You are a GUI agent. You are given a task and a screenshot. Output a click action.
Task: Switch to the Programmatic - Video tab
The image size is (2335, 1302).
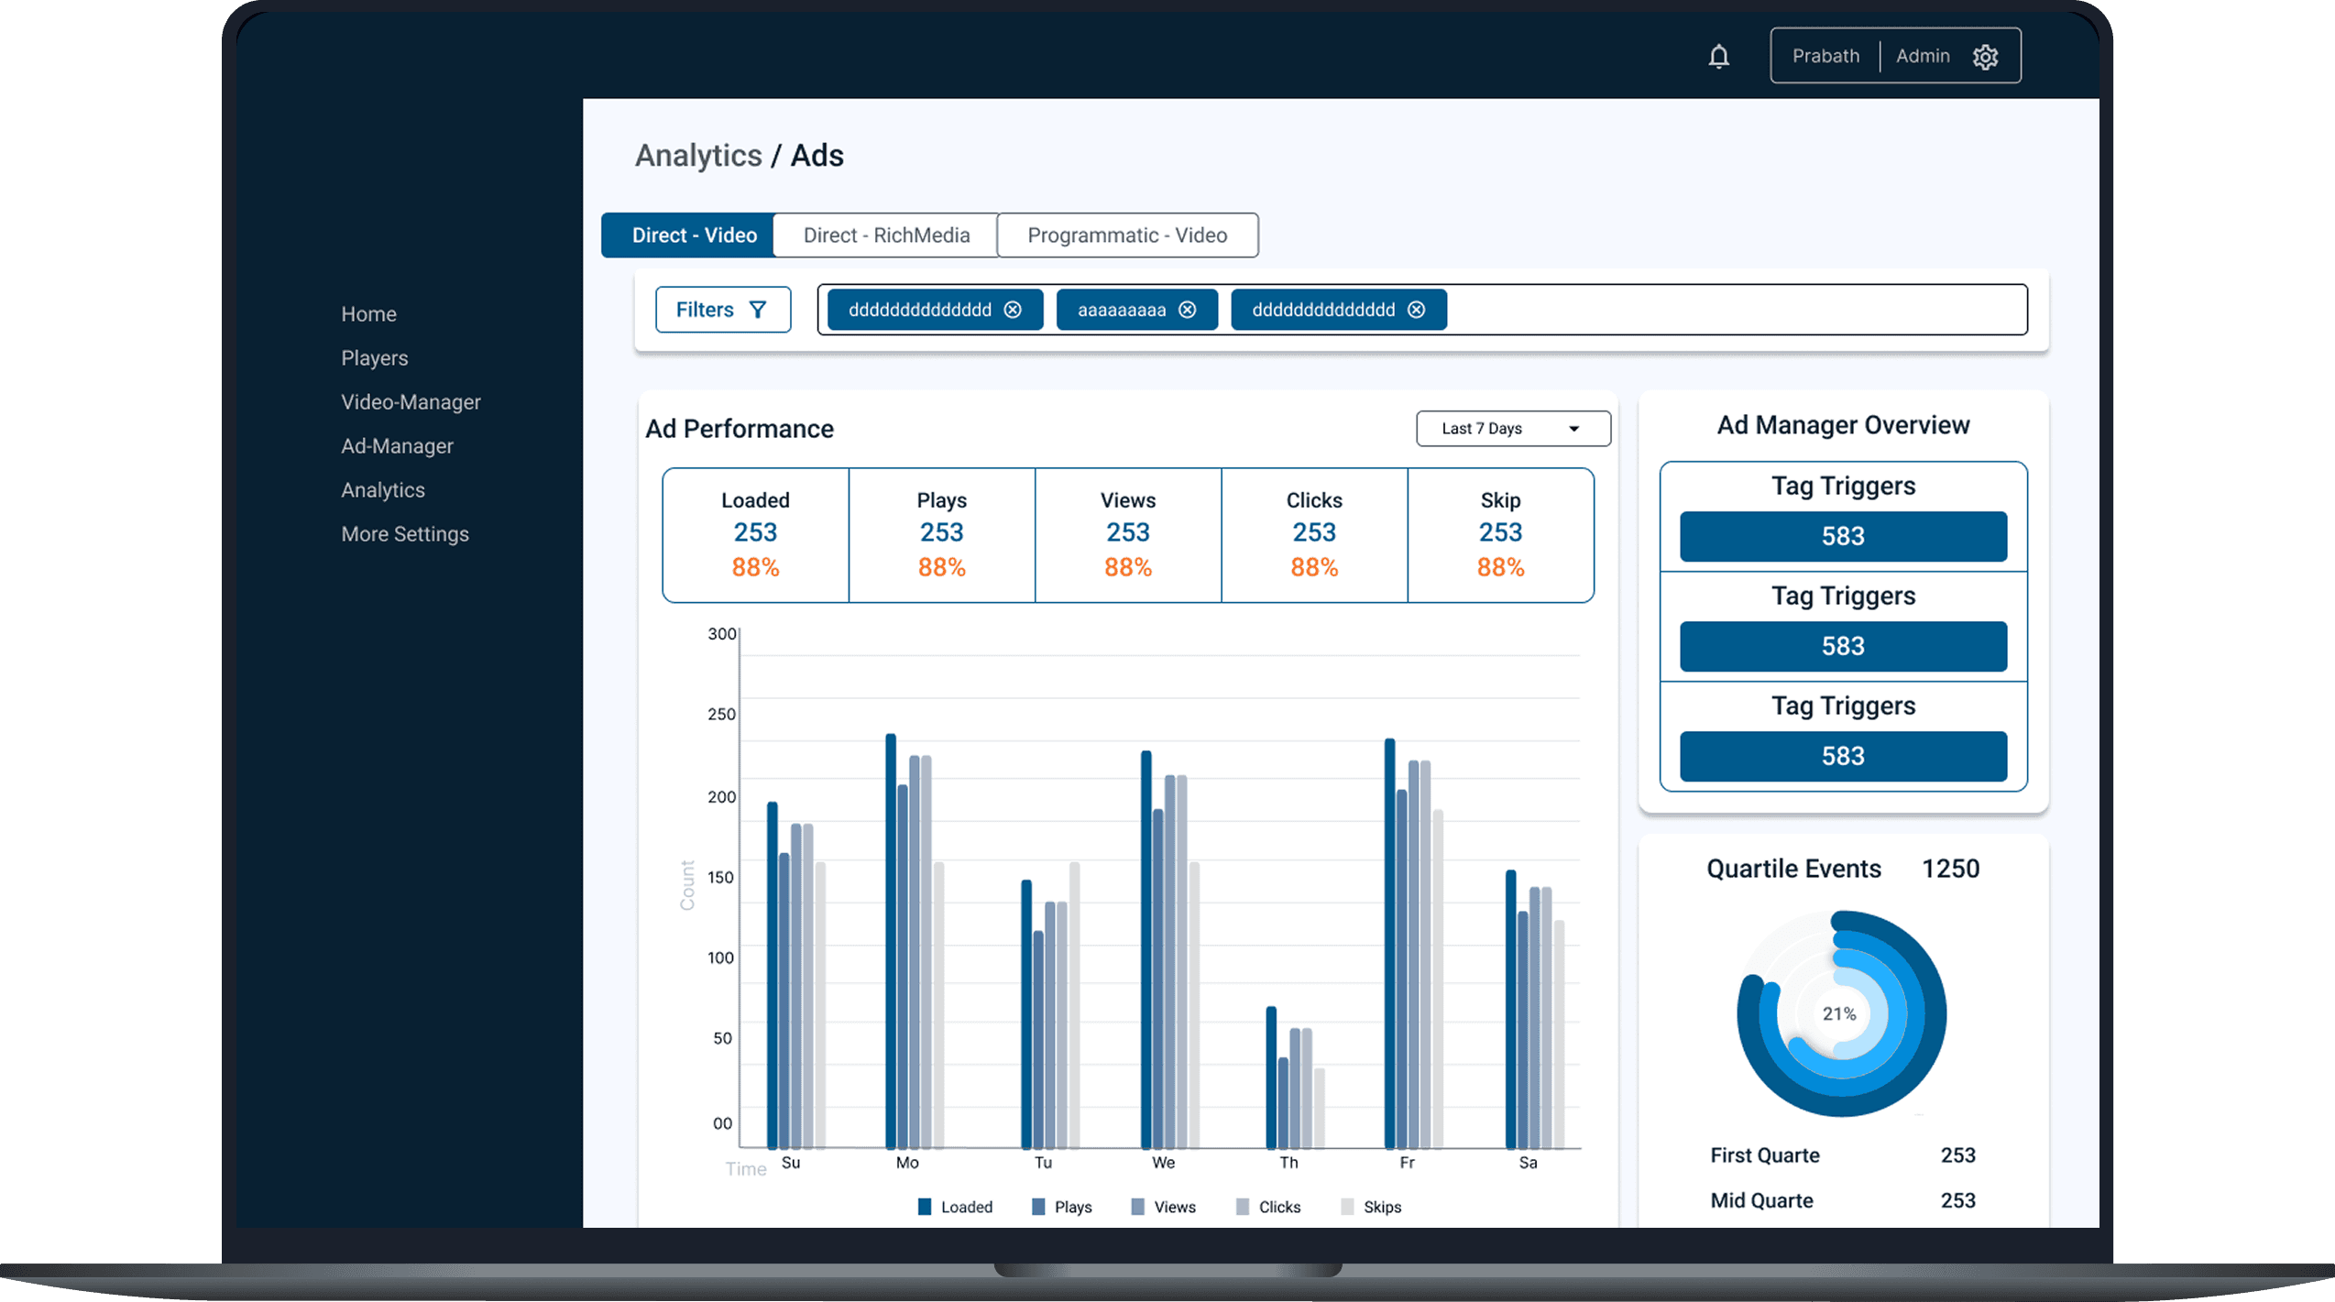point(1126,235)
